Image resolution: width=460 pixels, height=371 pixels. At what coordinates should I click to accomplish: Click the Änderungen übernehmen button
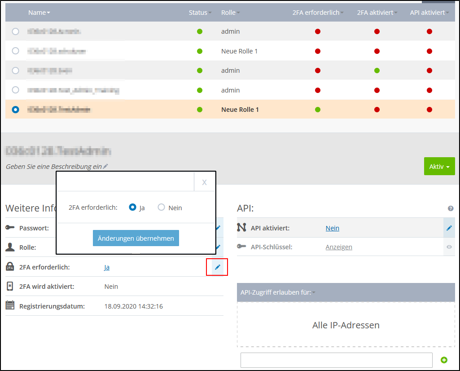pyautogui.click(x=136, y=238)
